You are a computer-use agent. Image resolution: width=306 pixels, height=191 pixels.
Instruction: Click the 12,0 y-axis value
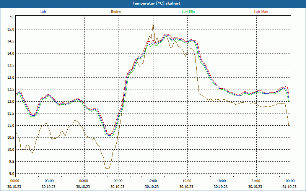(x=11, y=102)
